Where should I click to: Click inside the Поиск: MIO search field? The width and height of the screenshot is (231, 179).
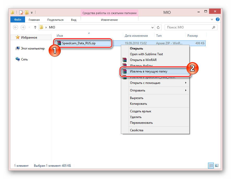click(x=188, y=27)
